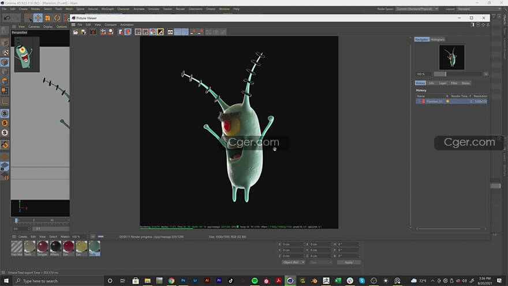
Task: Open Photoshop from the Windows taskbar
Action: click(183, 281)
